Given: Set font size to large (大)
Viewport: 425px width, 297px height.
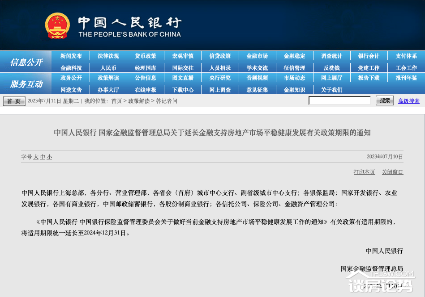Looking at the screenshot, I should [x=36, y=157].
